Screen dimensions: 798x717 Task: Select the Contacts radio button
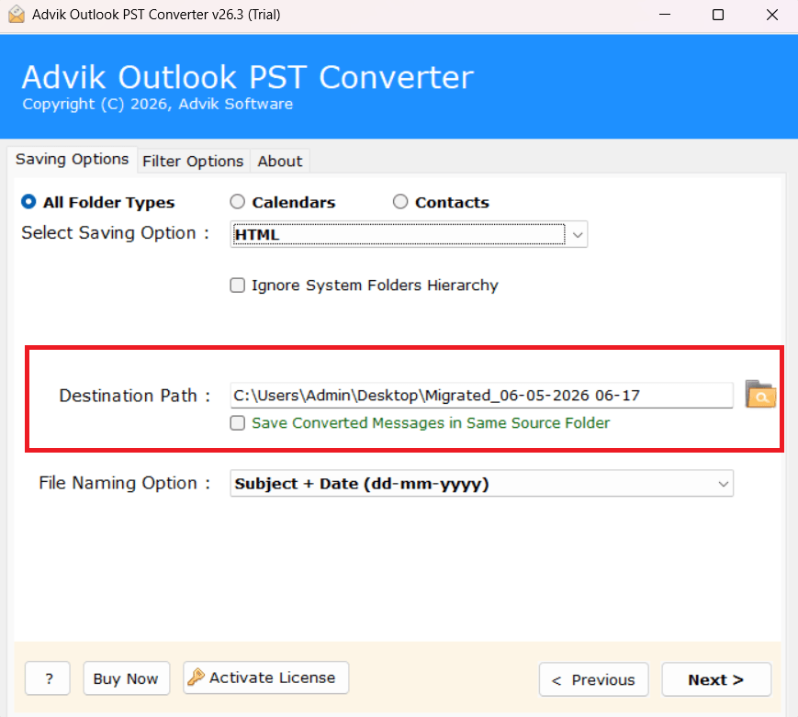click(x=400, y=202)
